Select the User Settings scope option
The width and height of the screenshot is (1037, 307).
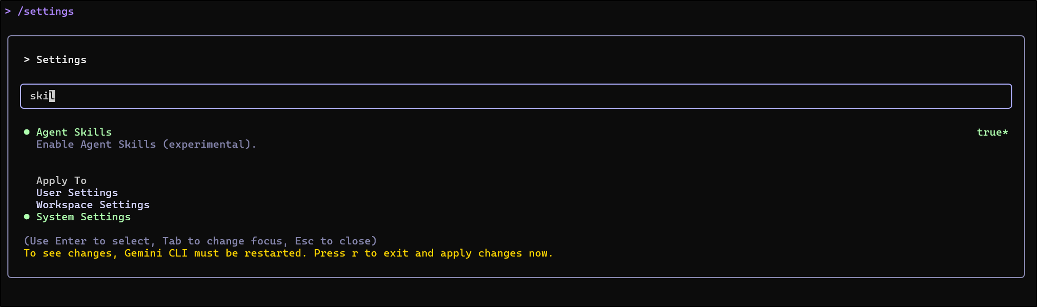click(x=77, y=192)
